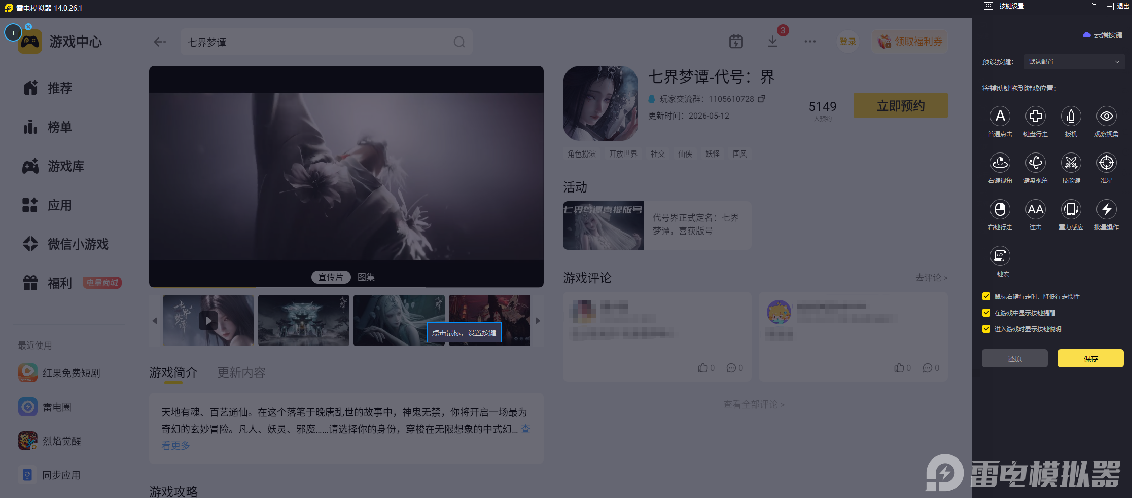Image resolution: width=1132 pixels, height=498 pixels.
Task: Open the calendar check-in icon
Action: click(x=736, y=42)
